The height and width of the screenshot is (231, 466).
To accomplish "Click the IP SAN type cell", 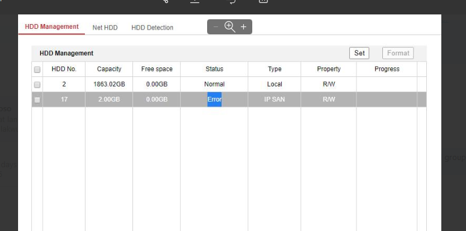I will coord(275,99).
